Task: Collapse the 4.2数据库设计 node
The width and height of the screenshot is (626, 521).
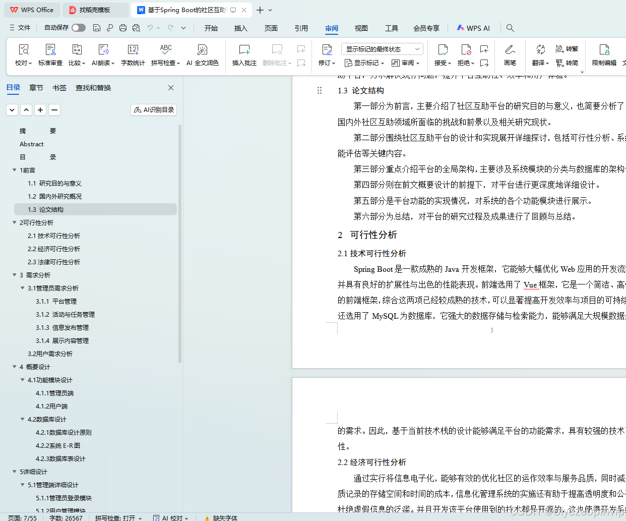Action: click(x=22, y=419)
